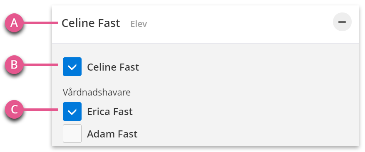Image resolution: width=365 pixels, height=152 pixels.
Task: Click empty gray area right of Adam Fast
Action: click(244, 134)
